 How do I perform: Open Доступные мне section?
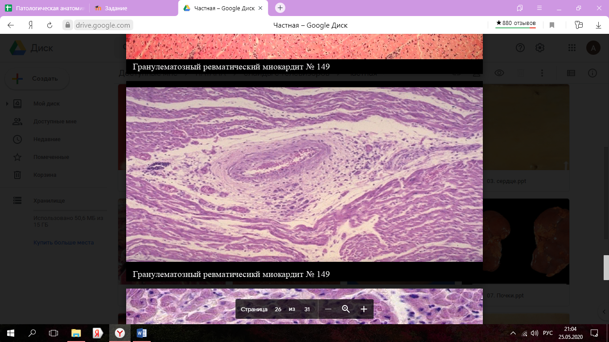(x=55, y=122)
